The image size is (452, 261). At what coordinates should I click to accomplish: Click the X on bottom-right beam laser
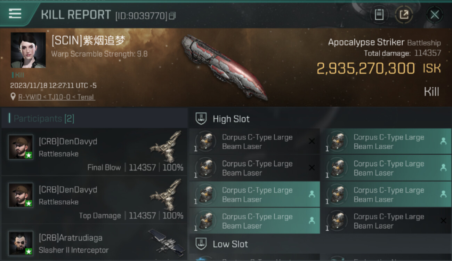pos(443,221)
